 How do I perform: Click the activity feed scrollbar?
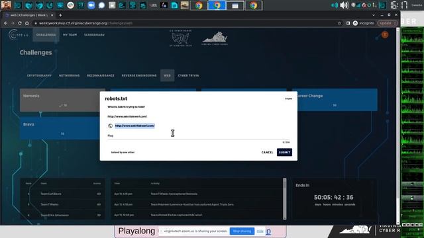(x=284, y=198)
